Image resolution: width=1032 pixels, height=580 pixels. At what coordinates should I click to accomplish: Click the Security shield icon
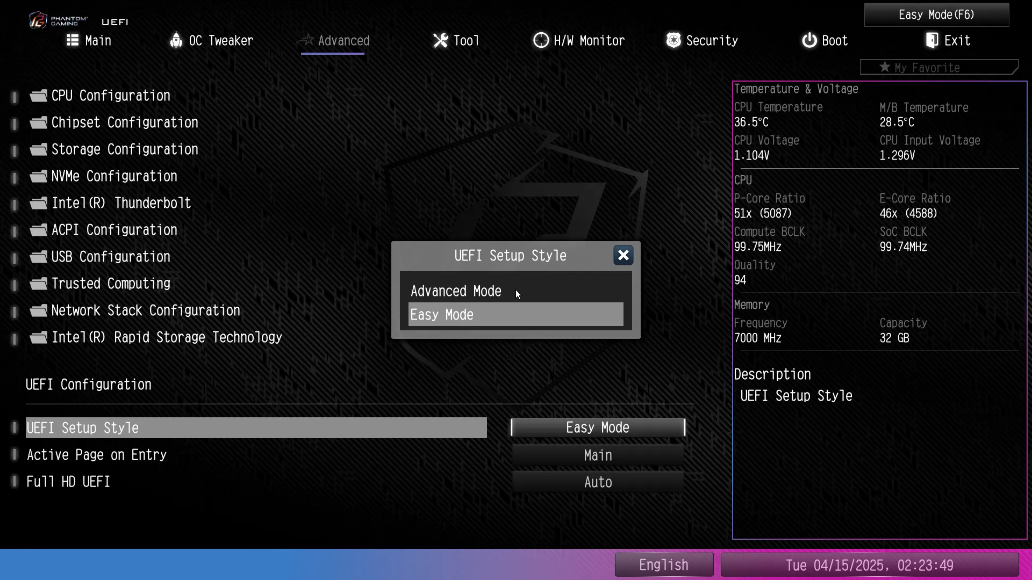tap(673, 40)
